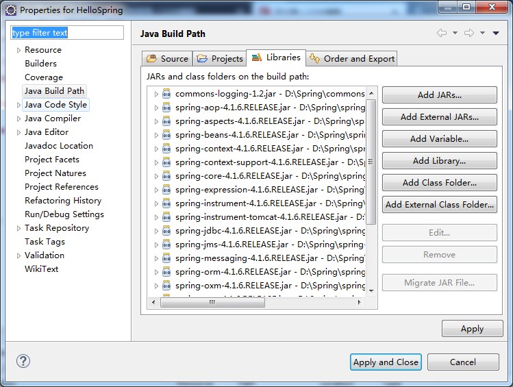Image resolution: width=513 pixels, height=387 pixels.
Task: Expand the Java Compiler node
Action: (18, 118)
